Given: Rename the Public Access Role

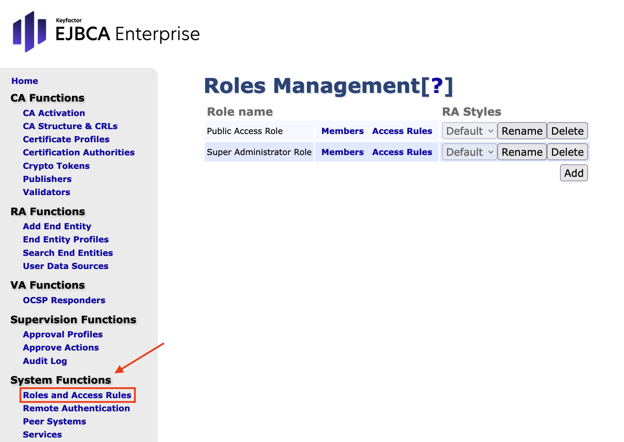Looking at the screenshot, I should point(522,131).
